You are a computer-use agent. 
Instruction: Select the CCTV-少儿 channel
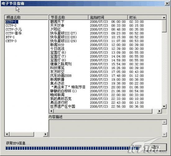(14, 29)
